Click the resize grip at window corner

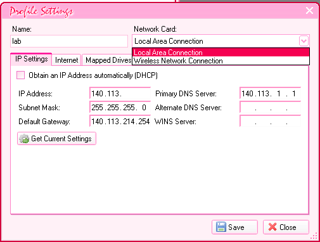[315, 236]
